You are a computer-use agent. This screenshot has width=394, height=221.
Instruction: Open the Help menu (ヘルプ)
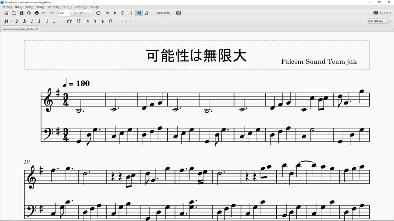pos(94,7)
